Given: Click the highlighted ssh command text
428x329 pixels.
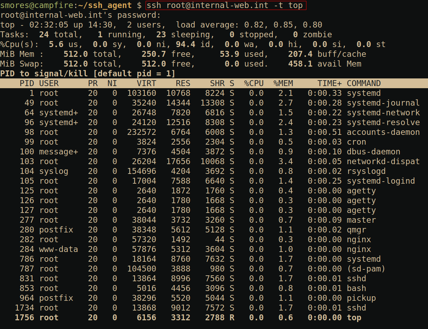Looking at the screenshot, I should coord(226,6).
